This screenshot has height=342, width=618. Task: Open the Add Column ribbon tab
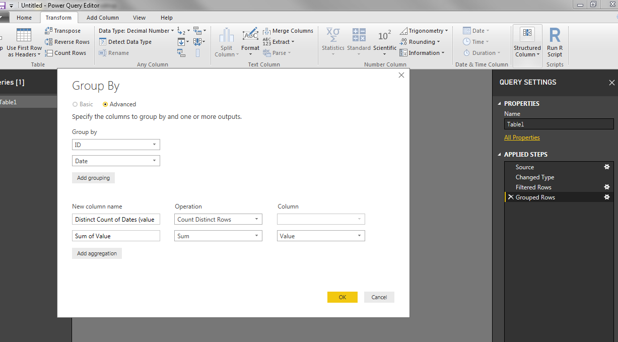(x=103, y=18)
